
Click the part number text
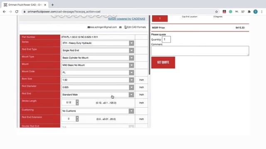[x=79, y=37]
